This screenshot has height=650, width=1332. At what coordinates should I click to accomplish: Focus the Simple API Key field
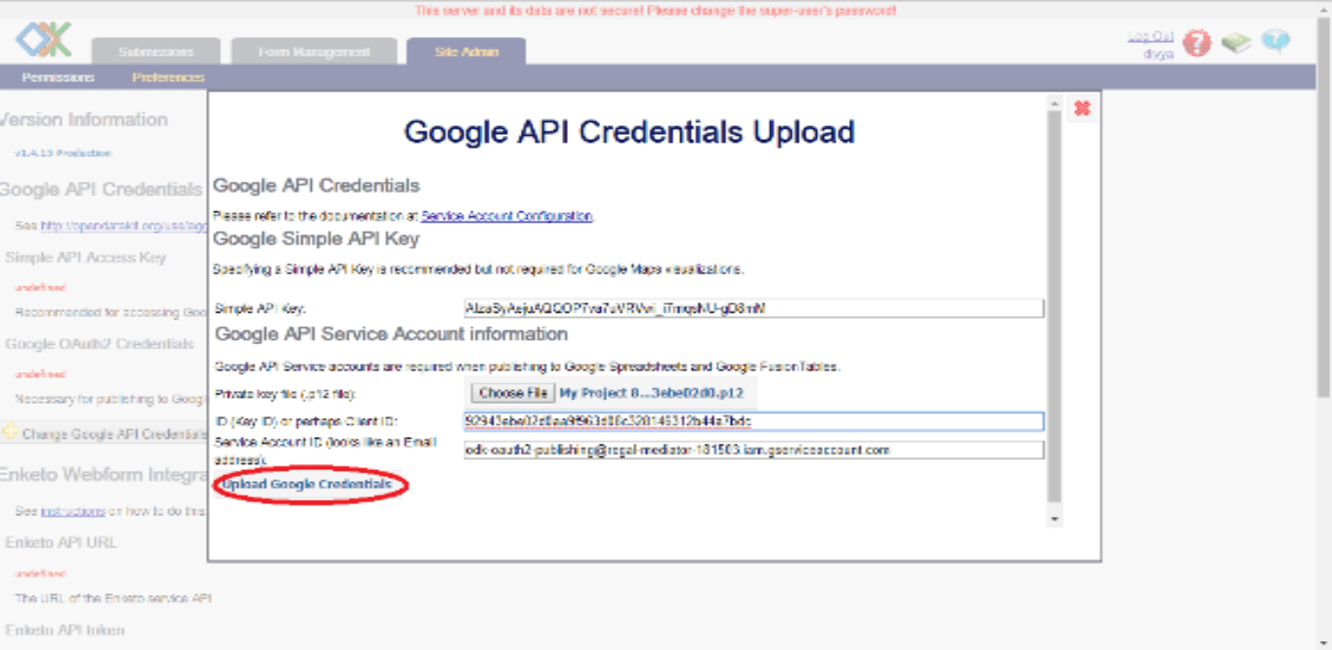coord(753,309)
